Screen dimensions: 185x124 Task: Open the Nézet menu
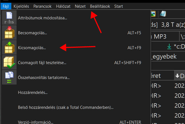[80, 6]
